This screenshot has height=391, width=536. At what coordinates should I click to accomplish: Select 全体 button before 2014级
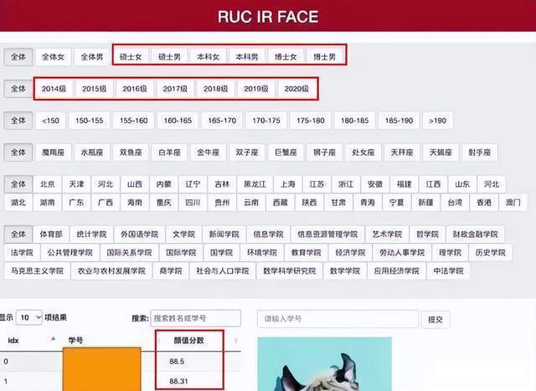(18, 89)
